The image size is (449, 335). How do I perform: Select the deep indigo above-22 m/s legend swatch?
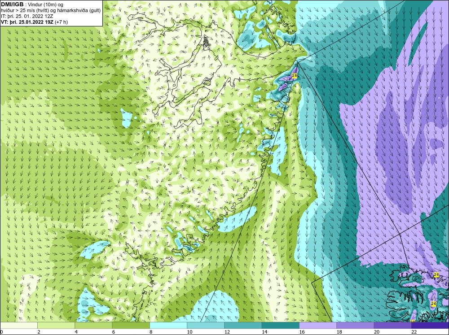point(430,325)
